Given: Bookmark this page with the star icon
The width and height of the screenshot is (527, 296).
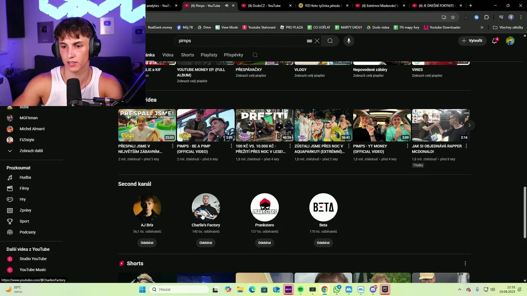Looking at the screenshot, I should [x=453, y=17].
